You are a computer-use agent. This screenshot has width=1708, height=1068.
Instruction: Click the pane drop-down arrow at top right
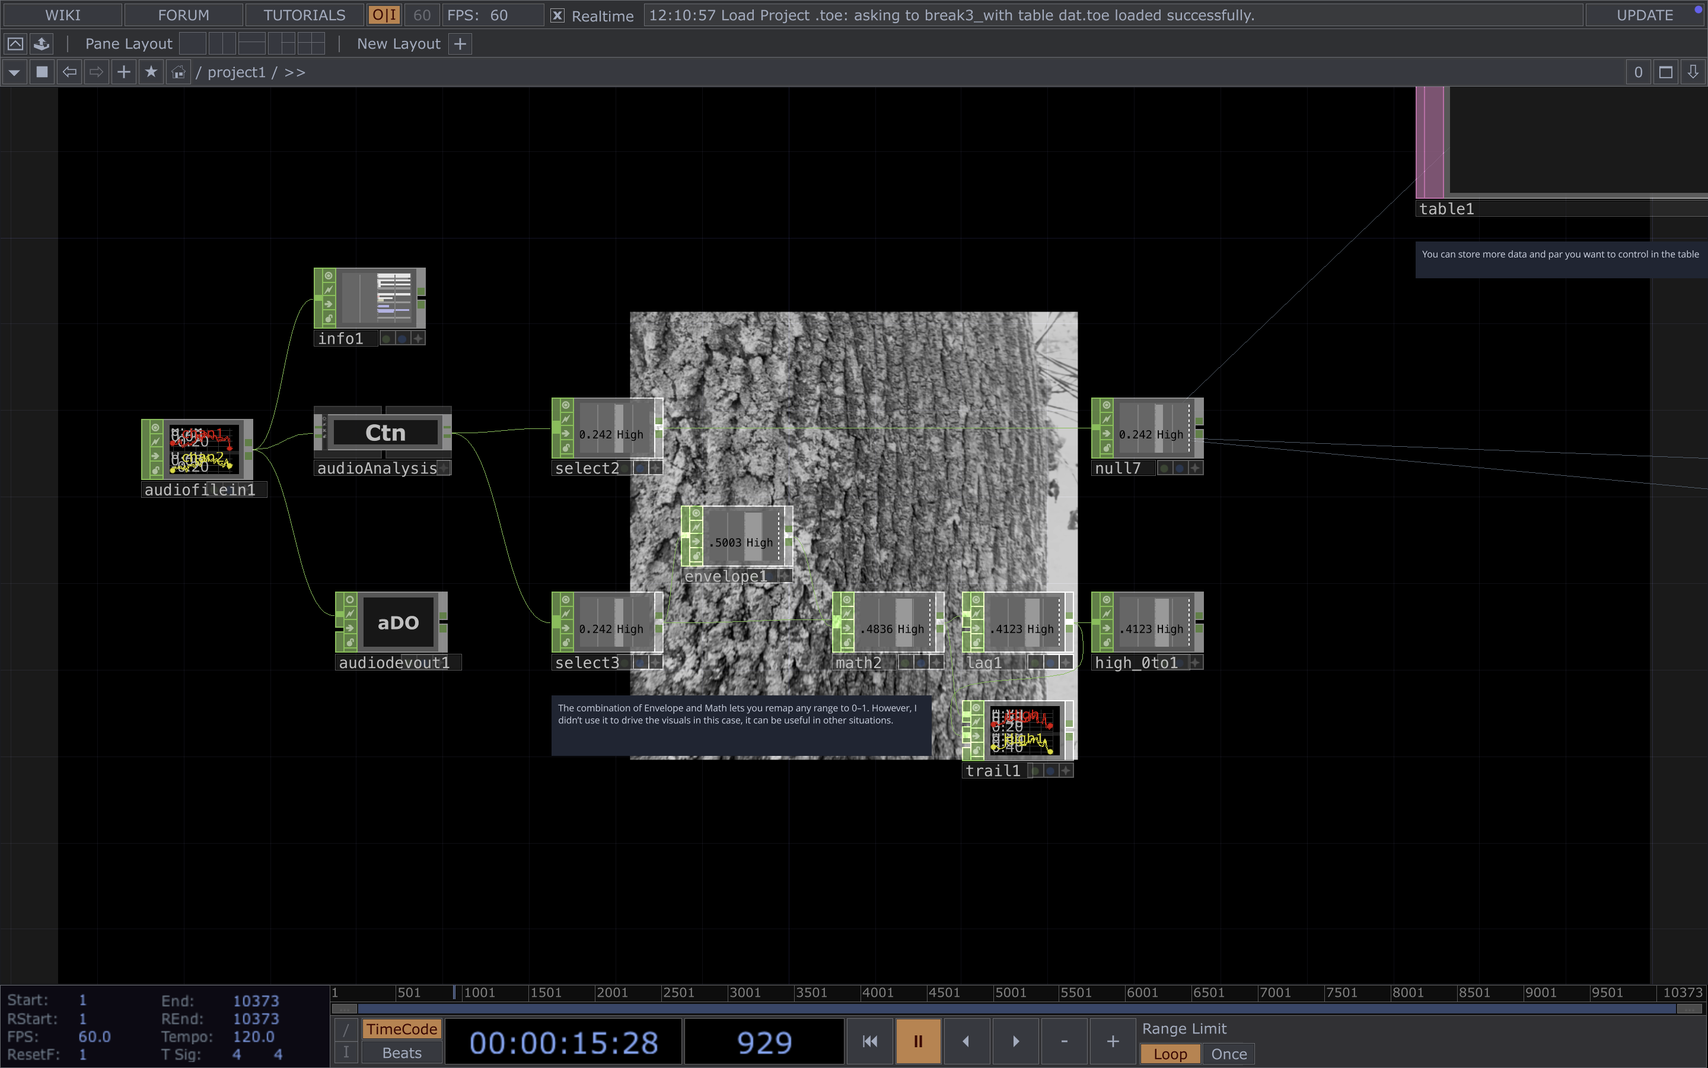[1693, 72]
